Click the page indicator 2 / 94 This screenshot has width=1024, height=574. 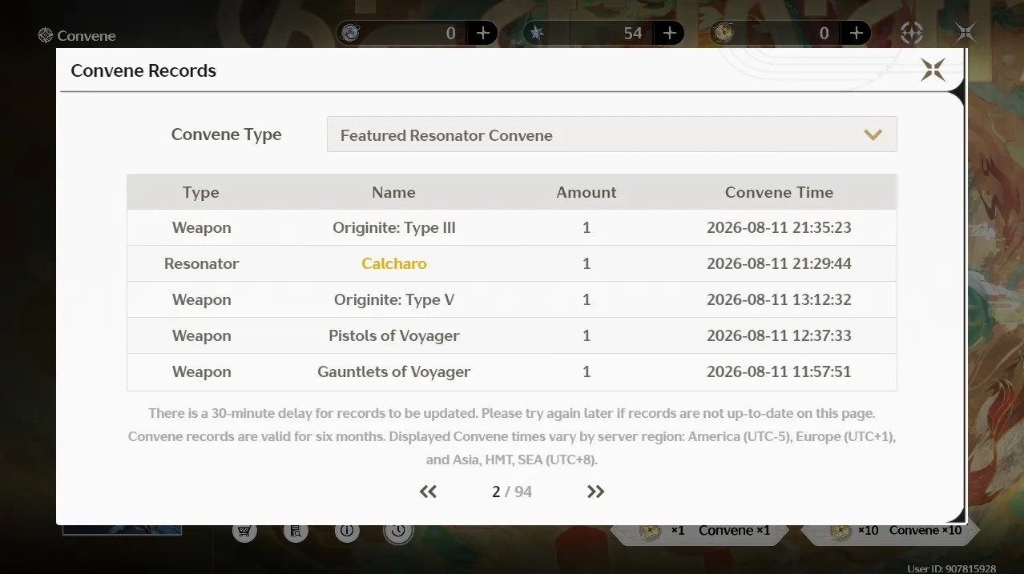click(512, 492)
